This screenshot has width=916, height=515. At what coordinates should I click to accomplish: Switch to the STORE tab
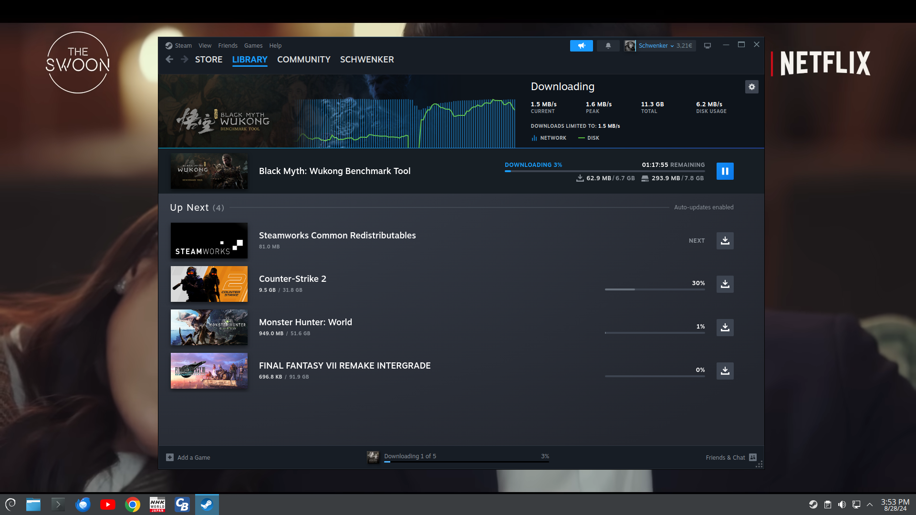pyautogui.click(x=208, y=60)
